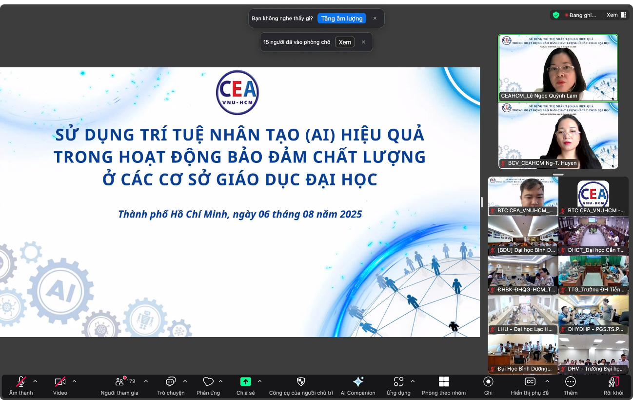Screen dimensions: 633x400
Task: Click the Tăng âm lượng button
Action: (x=342, y=19)
